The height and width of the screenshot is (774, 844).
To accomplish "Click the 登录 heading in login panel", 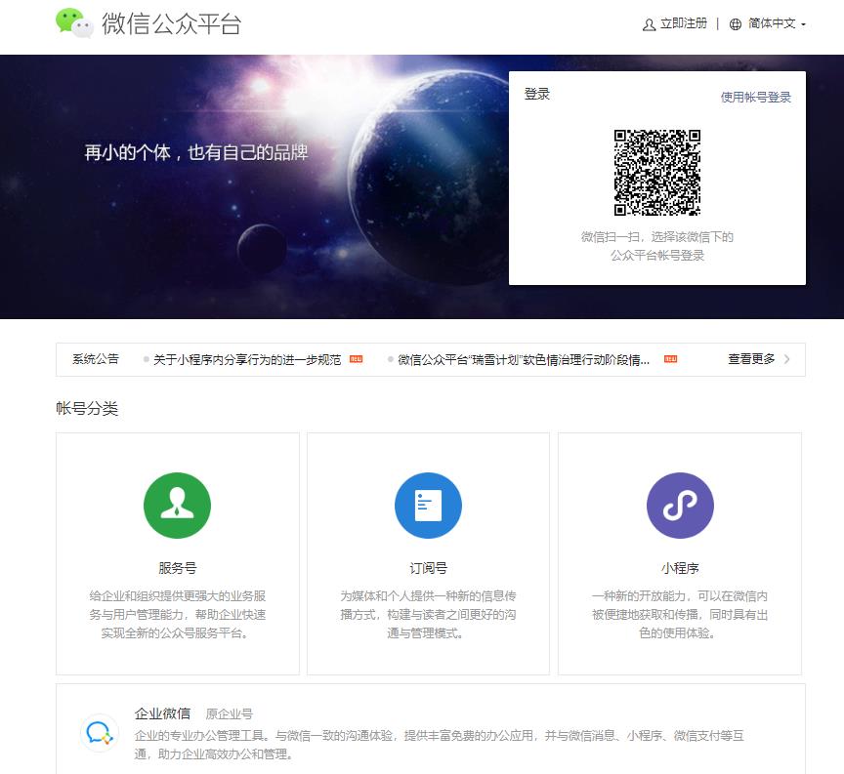I will (x=537, y=94).
